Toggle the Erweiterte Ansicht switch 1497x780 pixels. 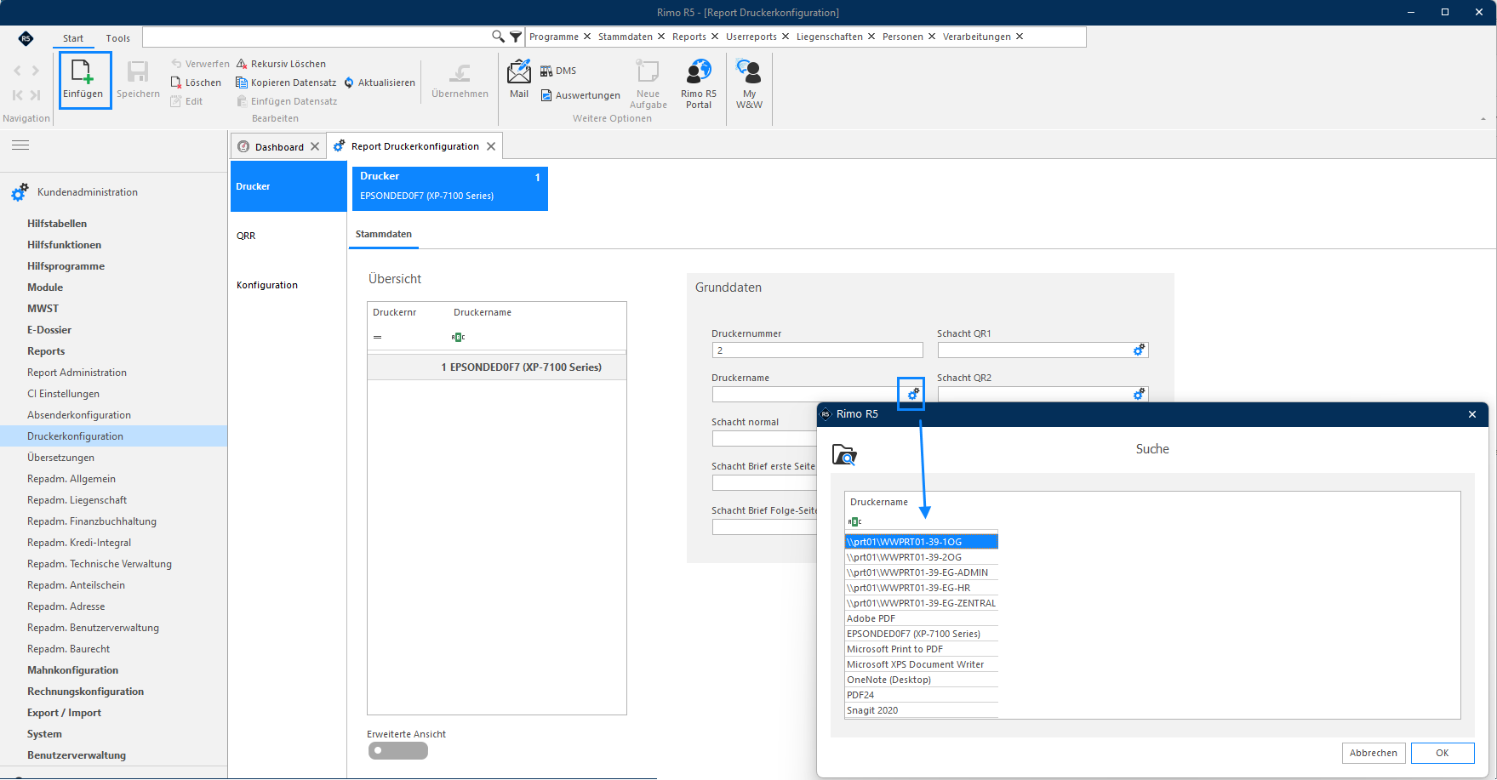point(397,751)
